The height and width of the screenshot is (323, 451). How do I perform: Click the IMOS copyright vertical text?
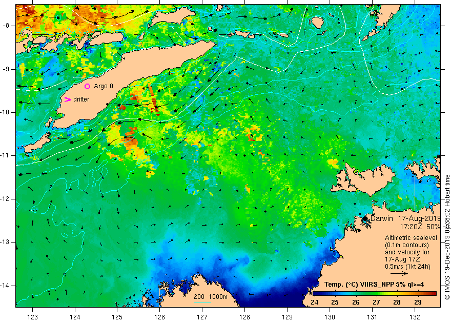tap(447, 237)
